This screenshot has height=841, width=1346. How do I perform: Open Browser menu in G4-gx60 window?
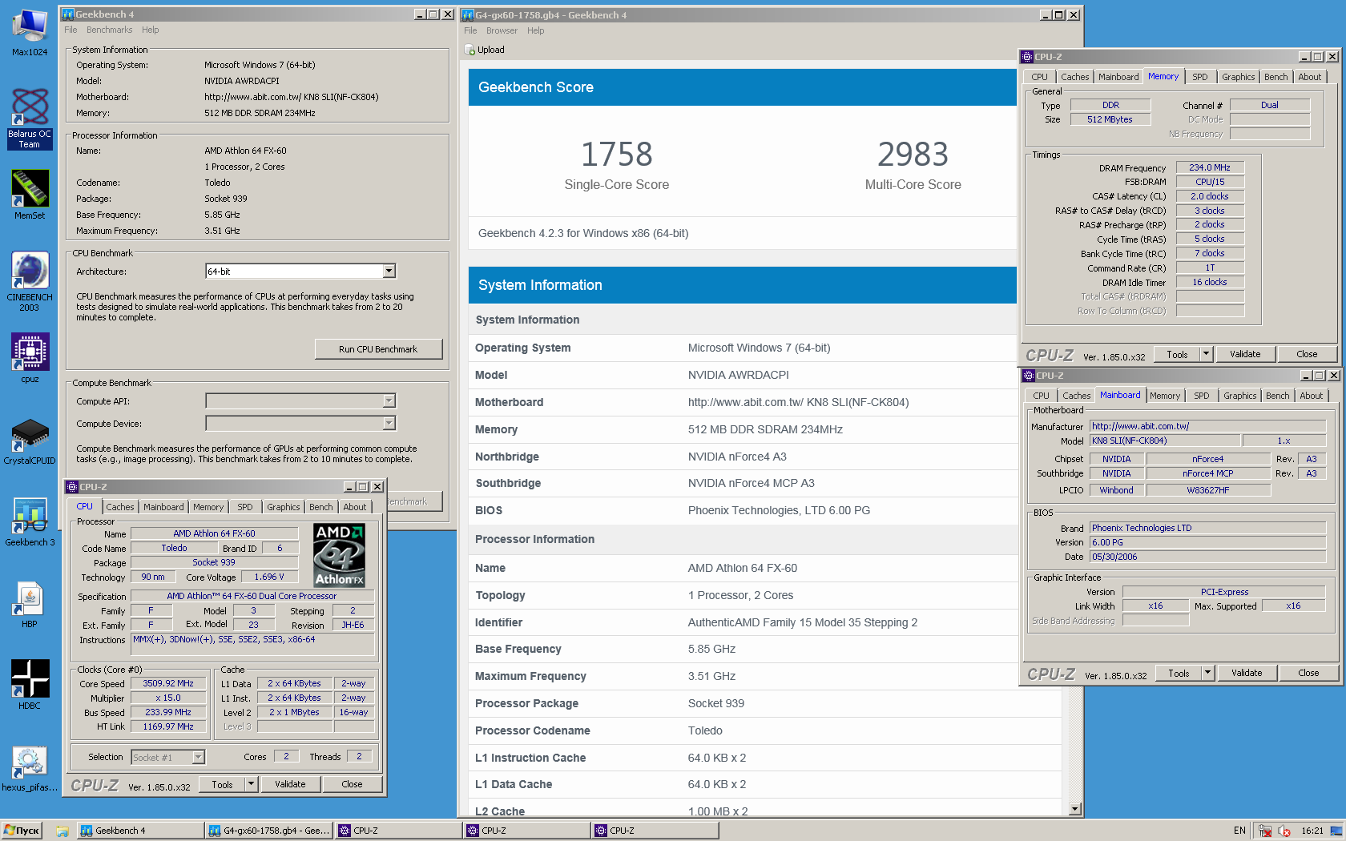click(502, 30)
